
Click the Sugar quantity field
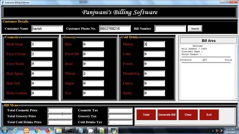tap(93, 83)
